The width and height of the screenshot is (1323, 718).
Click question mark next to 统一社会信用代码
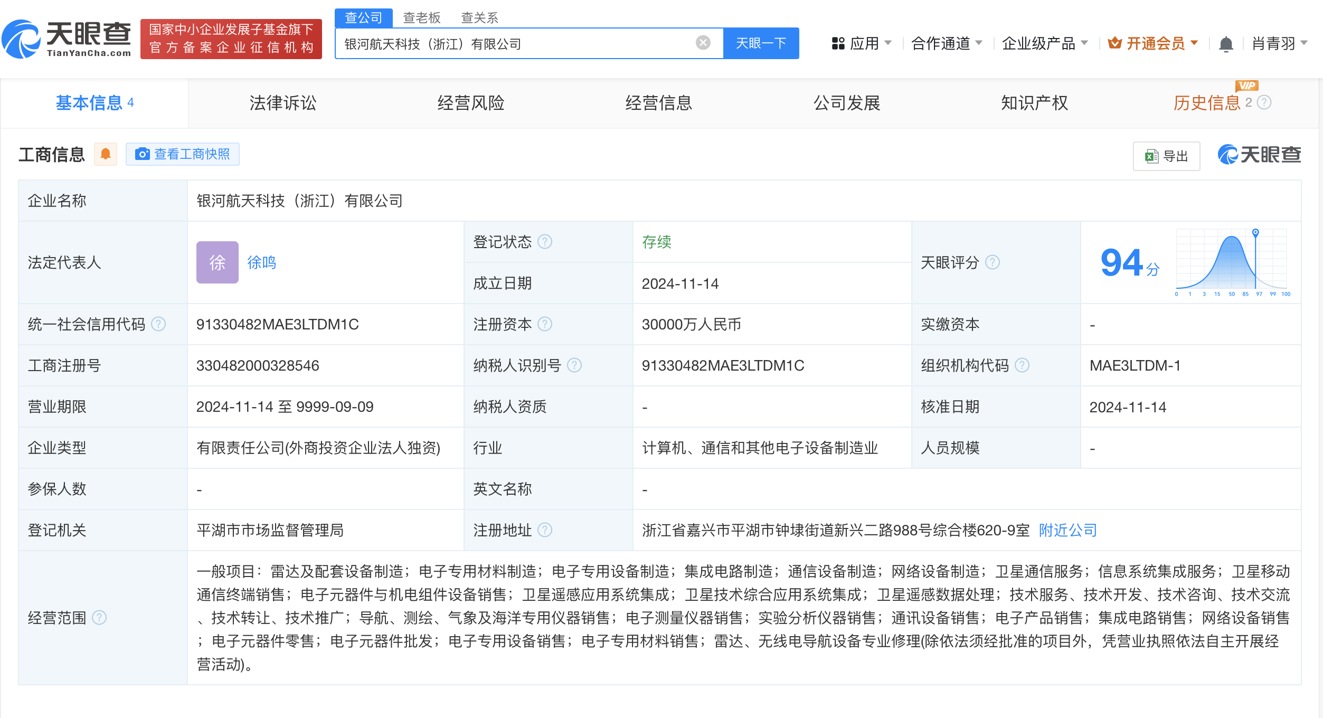(x=158, y=324)
